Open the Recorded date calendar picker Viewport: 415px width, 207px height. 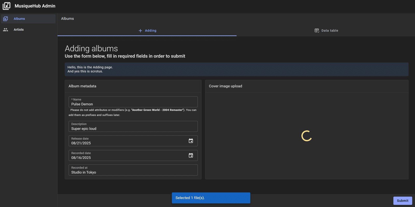[191, 155]
